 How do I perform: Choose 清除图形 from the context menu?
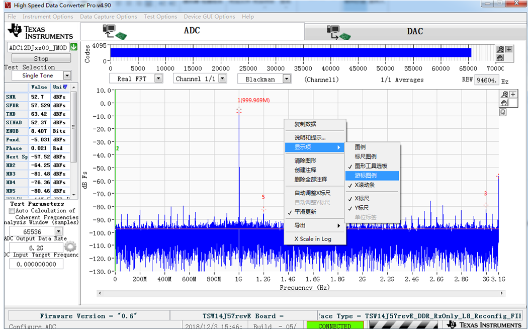(x=315, y=160)
